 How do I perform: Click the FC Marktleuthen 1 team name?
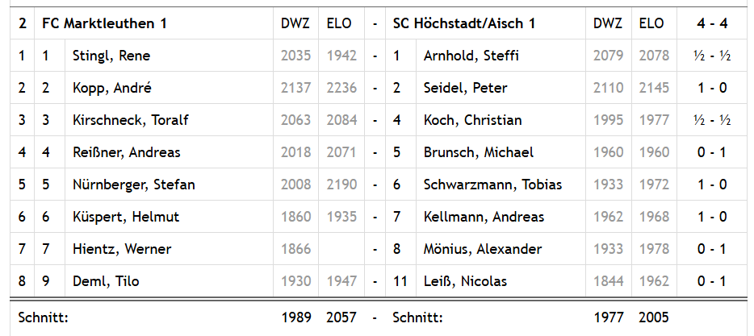105,23
